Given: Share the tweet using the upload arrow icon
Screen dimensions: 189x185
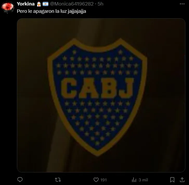Looking at the screenshot, I should (x=182, y=180).
